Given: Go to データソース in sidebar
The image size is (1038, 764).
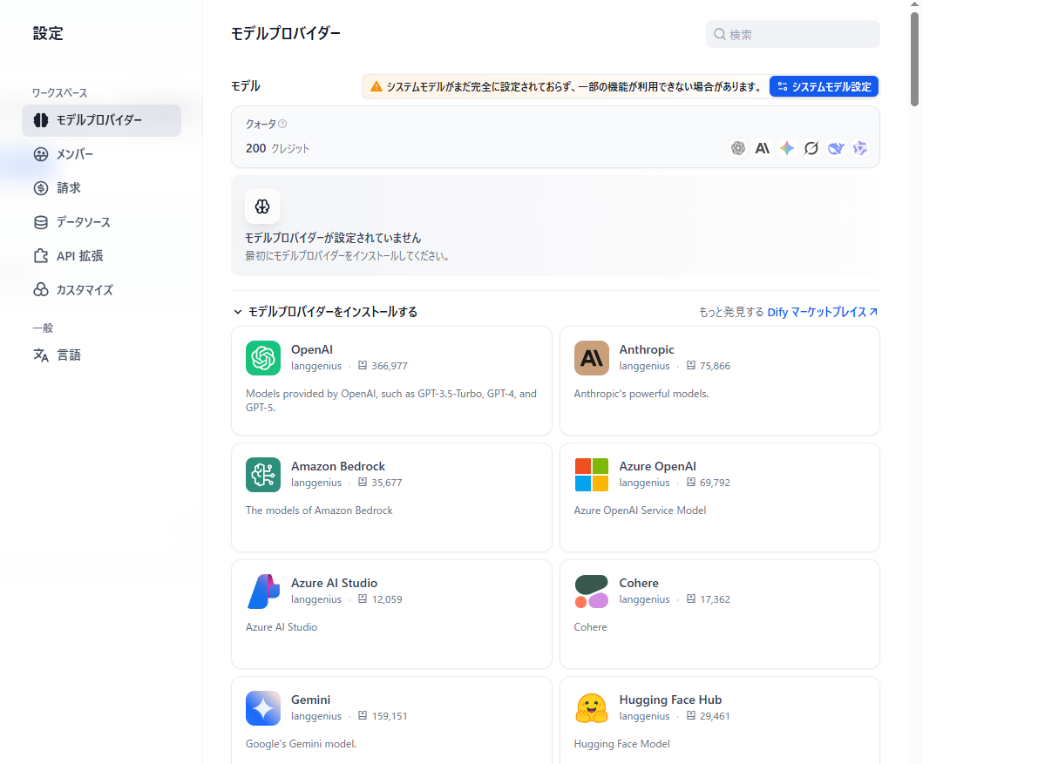Looking at the screenshot, I should 83,222.
